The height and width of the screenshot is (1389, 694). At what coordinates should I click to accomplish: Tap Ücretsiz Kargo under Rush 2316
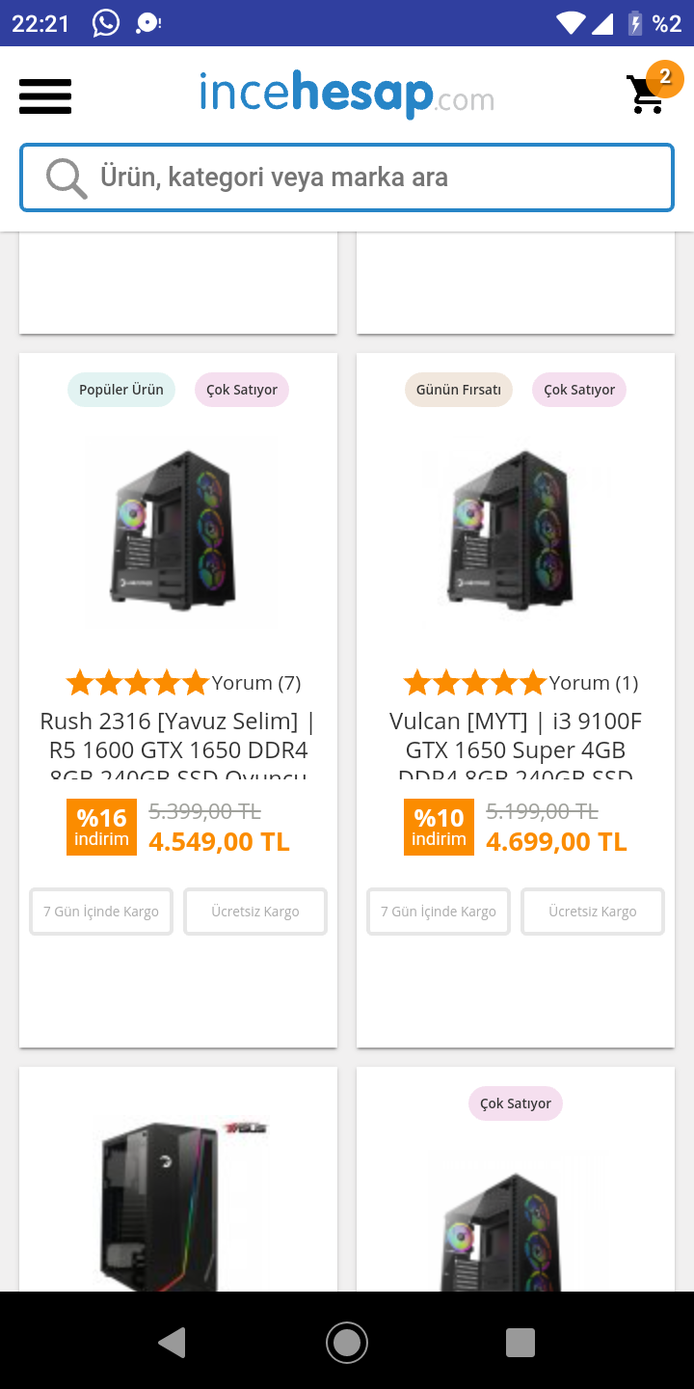point(255,912)
